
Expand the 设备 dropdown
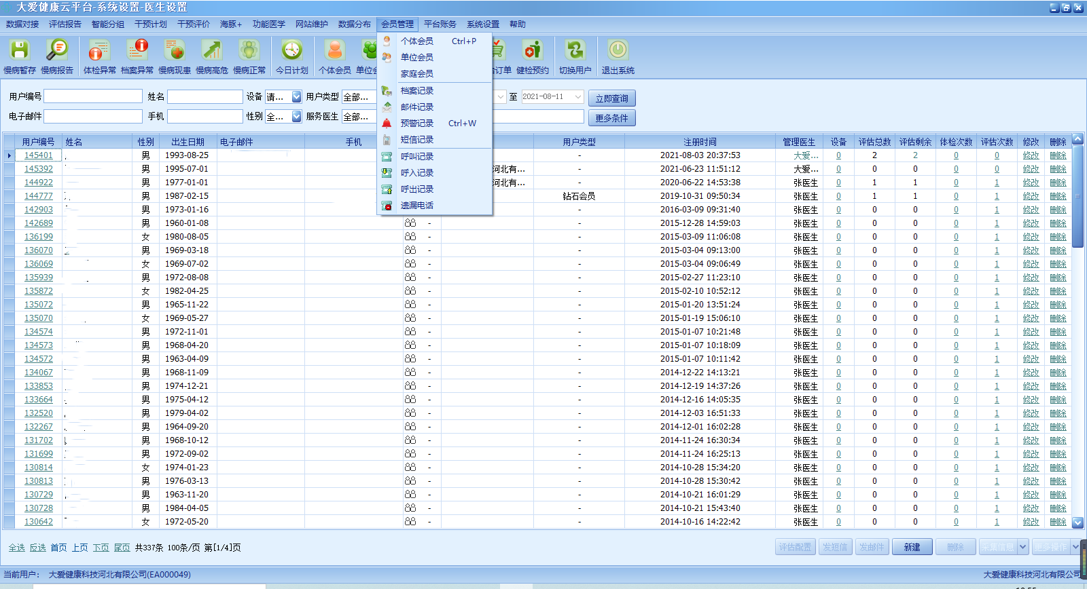click(x=296, y=97)
